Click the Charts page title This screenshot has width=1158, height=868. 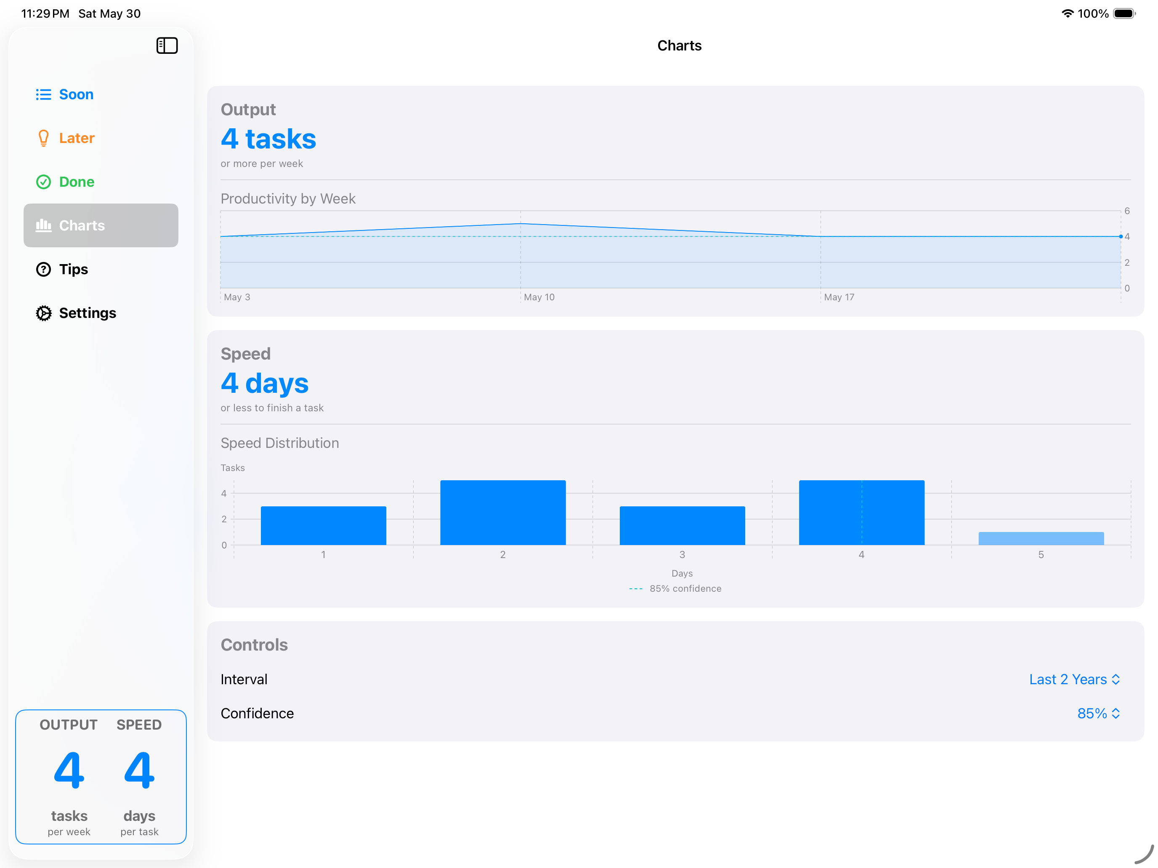(679, 45)
